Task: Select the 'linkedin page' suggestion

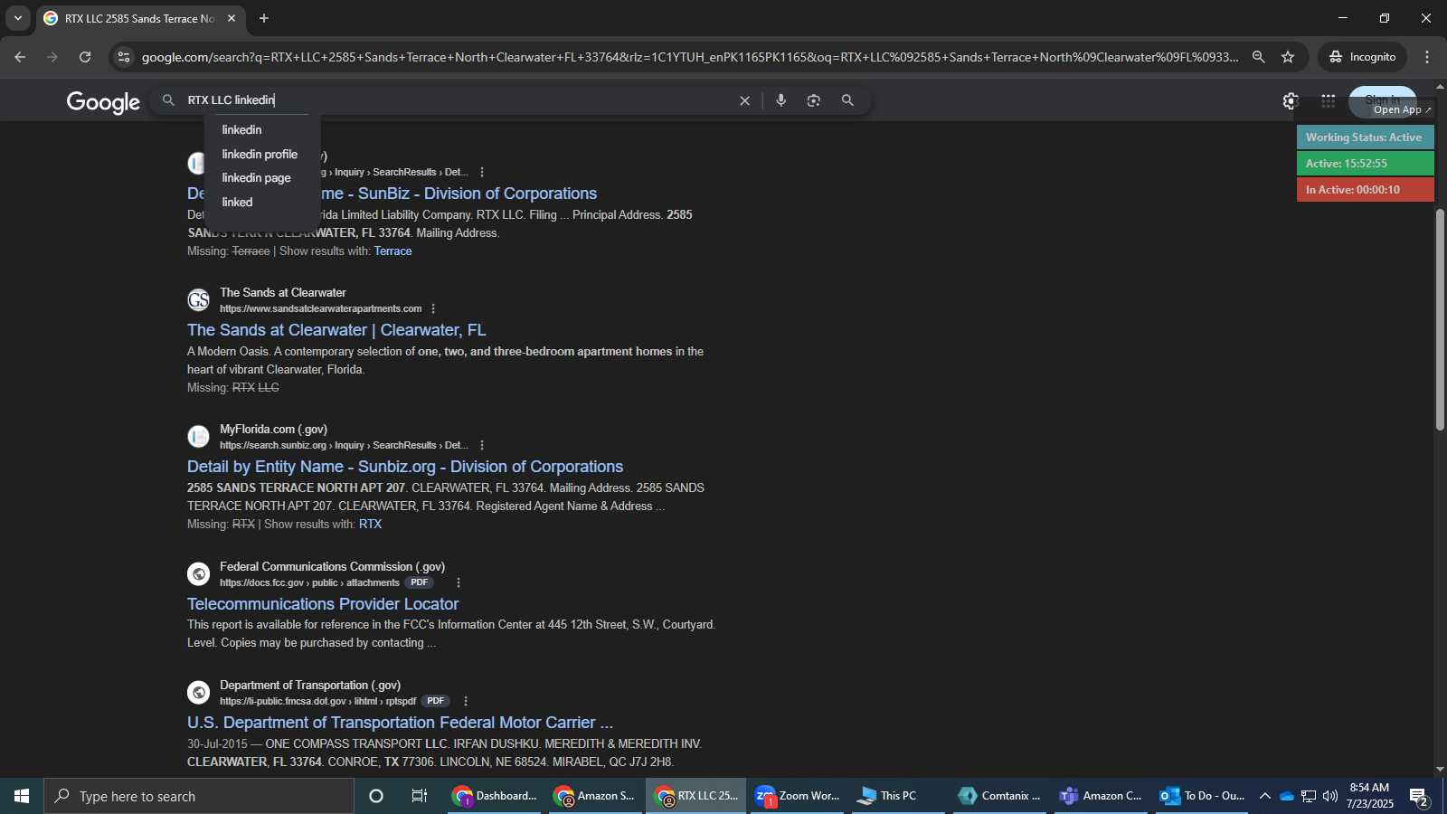Action: click(256, 178)
